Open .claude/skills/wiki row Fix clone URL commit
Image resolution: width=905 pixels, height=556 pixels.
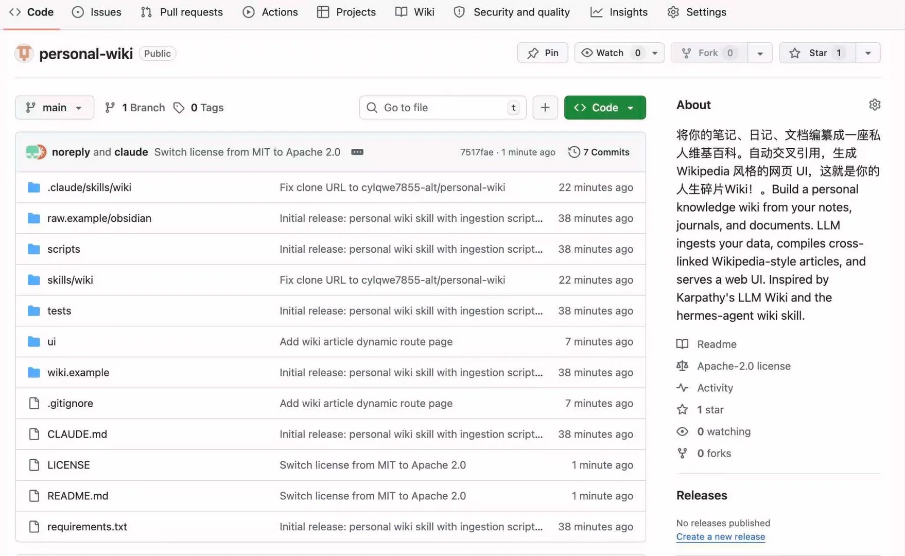click(392, 187)
